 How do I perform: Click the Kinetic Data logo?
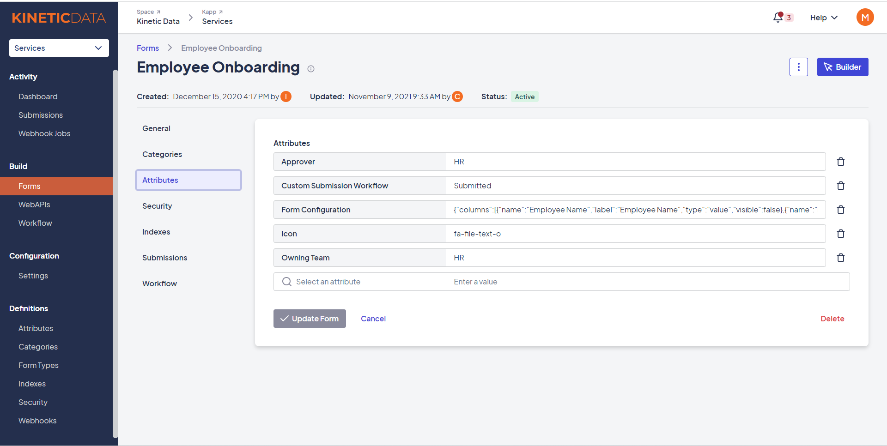59,18
